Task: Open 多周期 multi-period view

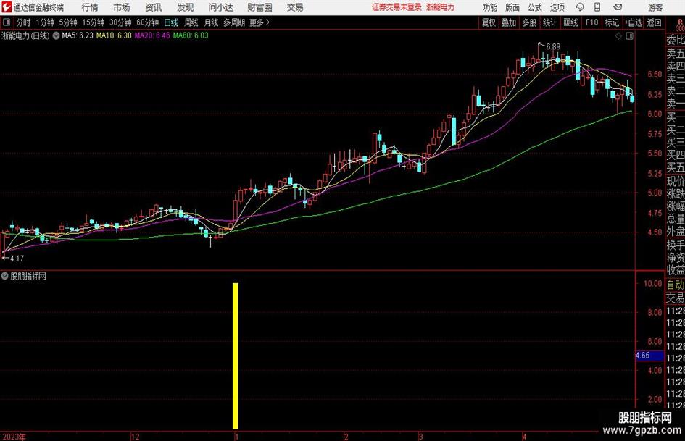Action: coord(234,22)
